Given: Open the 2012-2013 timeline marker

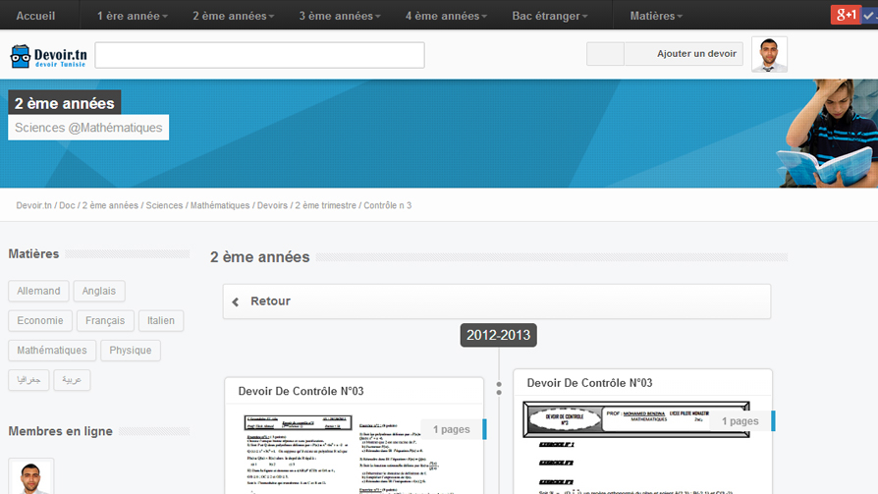Looking at the screenshot, I should [x=499, y=335].
